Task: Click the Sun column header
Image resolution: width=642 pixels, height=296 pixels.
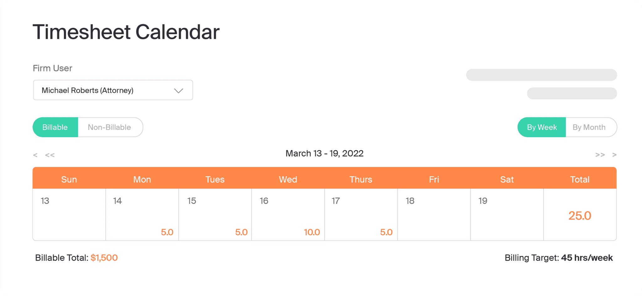Action: click(69, 179)
